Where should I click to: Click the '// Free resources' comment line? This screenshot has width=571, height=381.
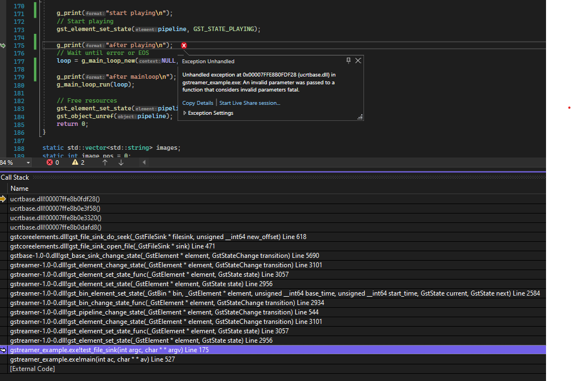[87, 100]
